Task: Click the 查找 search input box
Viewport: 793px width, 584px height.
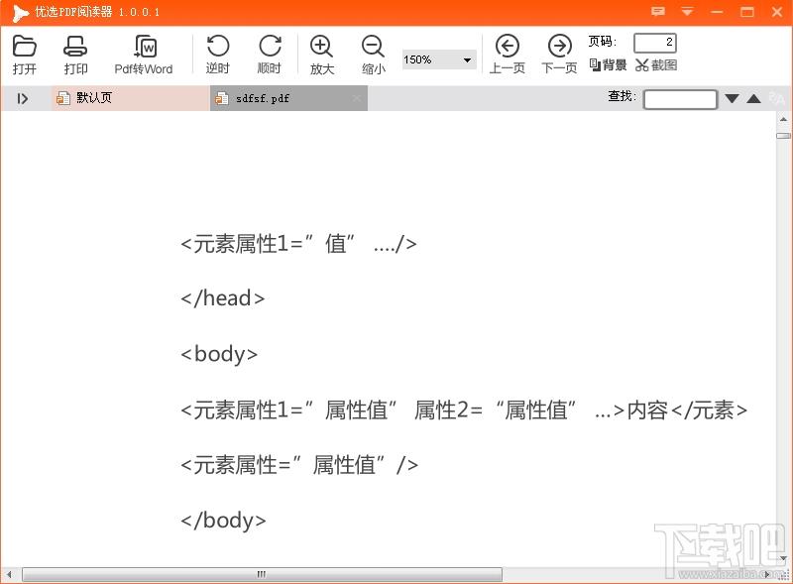Action: (x=680, y=99)
